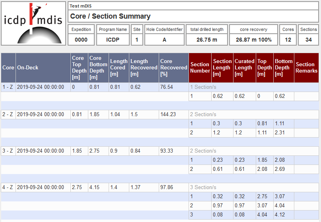Click the 'Length Recovered [m]' header
Screen dimensions: 321x222
[x=144, y=68]
